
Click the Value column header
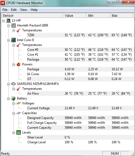[75, 15]
